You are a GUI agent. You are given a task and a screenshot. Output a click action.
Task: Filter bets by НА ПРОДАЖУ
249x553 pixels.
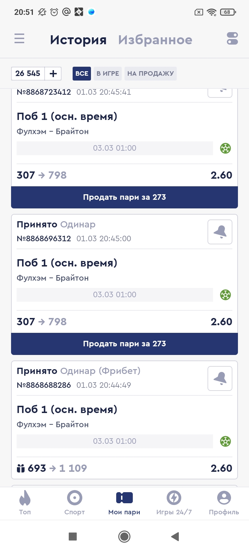point(150,74)
